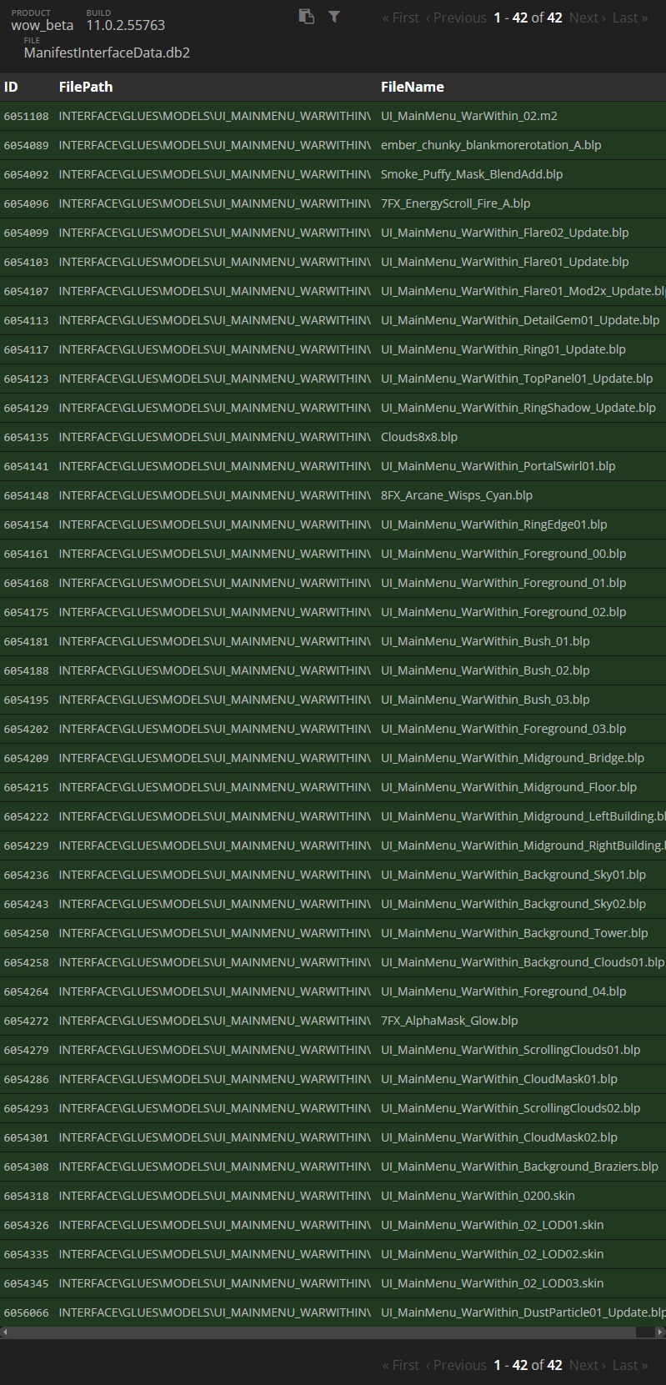Click UI_MainMenu_WarWithin_PortalSwirl01.blp
Screen dimensions: 666x1385
click(x=498, y=466)
